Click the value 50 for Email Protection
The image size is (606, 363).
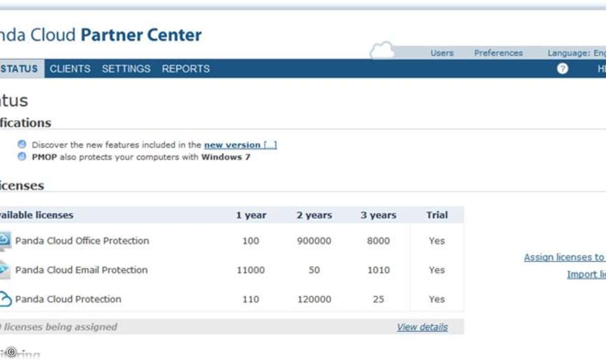(314, 270)
